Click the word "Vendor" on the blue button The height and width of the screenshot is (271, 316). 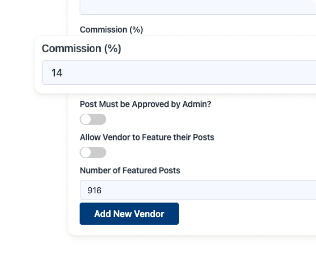point(149,214)
